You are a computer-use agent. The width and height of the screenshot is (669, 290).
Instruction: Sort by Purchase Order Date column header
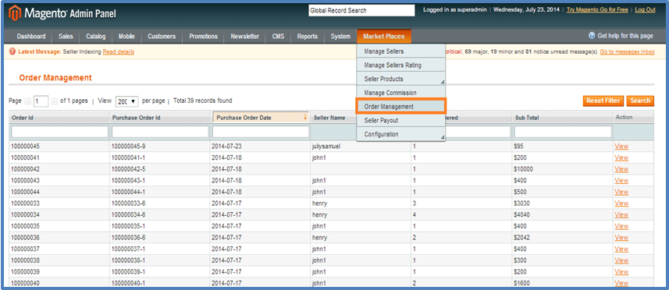(x=244, y=118)
